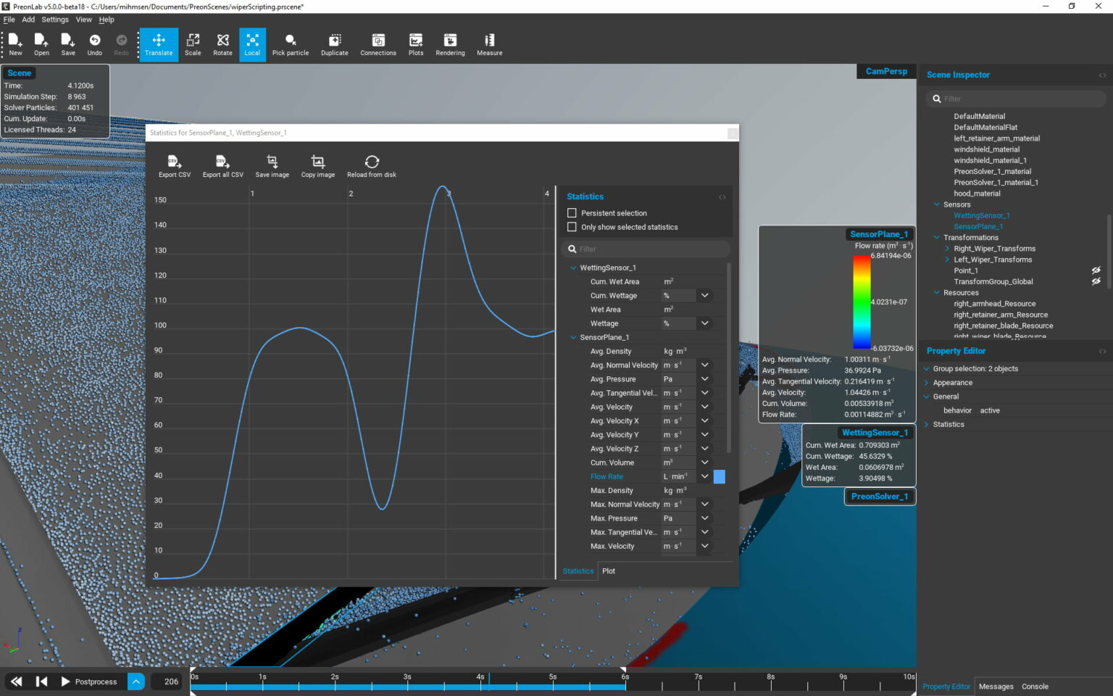
Task: Open the Connections panel
Action: [x=378, y=44]
